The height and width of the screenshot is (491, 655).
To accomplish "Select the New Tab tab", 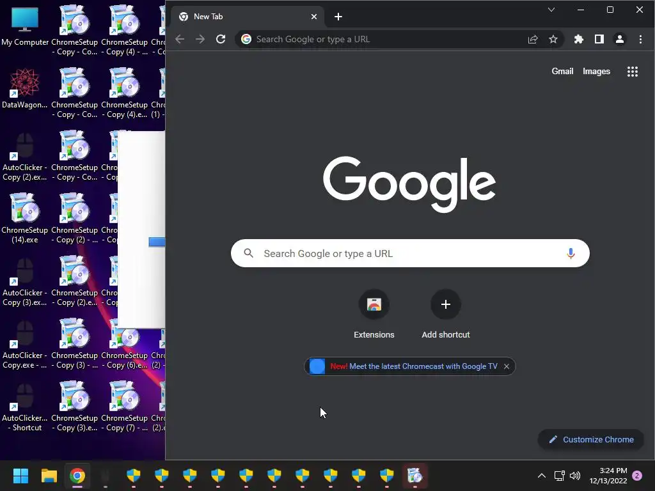I will point(248,17).
